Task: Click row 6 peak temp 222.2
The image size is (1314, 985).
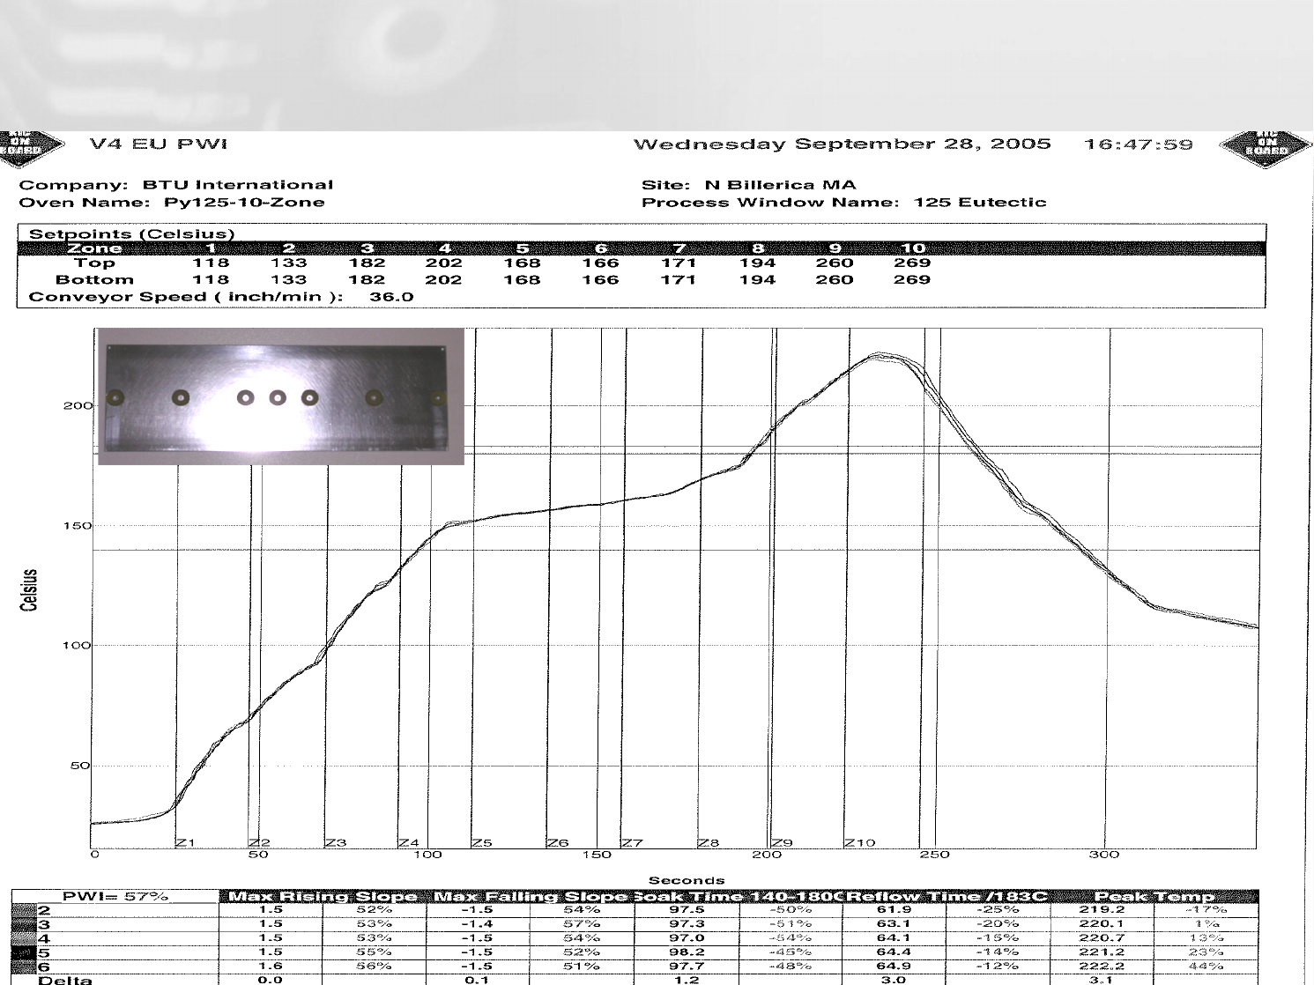Action: (x=1101, y=966)
